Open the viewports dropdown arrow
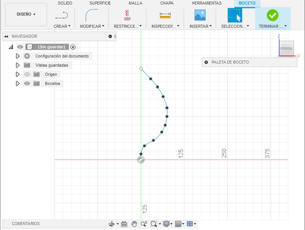Image resolution: width=305 pixels, height=230 pixels. pos(195,224)
